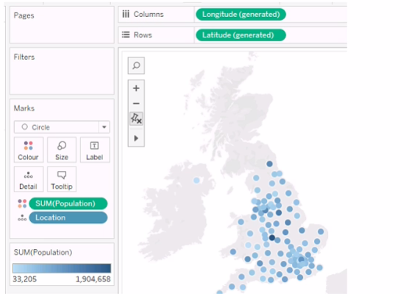420x294 pixels.
Task: Select the Location pill in Marks
Action: coord(68,217)
